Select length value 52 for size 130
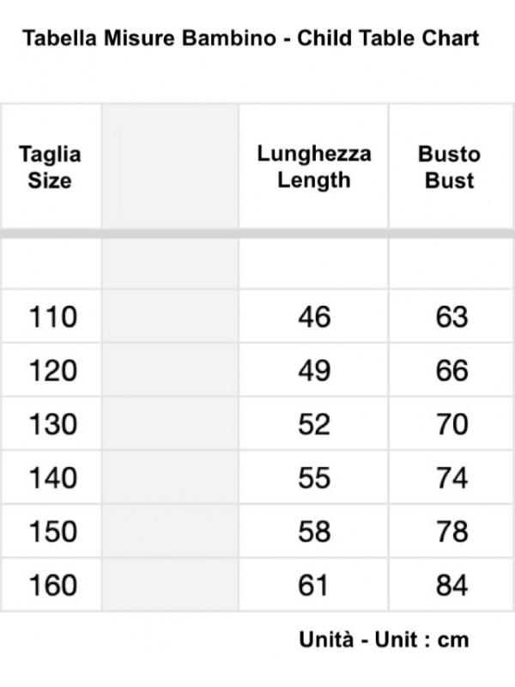The width and height of the screenshot is (515, 687). (x=314, y=424)
